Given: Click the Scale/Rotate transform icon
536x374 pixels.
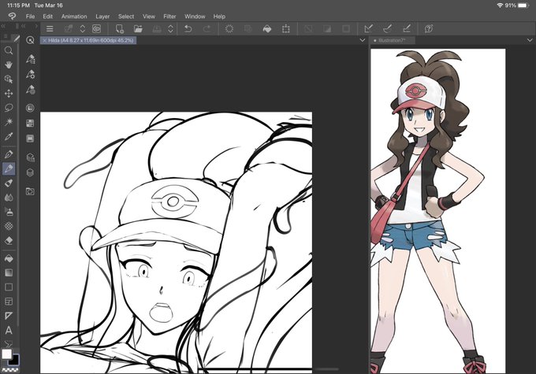Looking at the screenshot, I should (286, 29).
